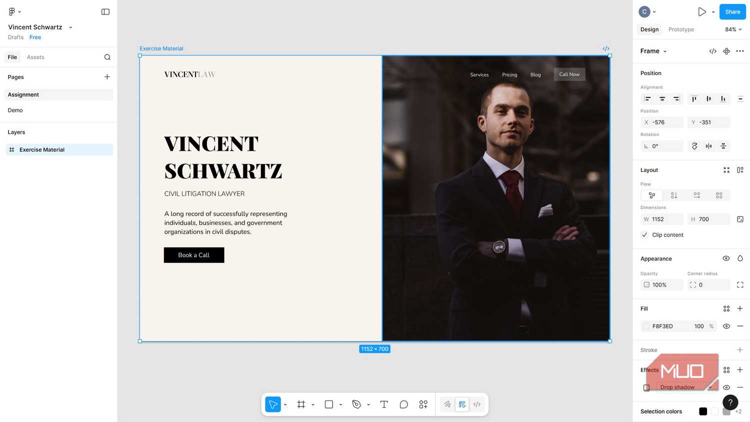The width and height of the screenshot is (750, 422).
Task: Switch to Dev Mode in toolbar
Action: 477,404
